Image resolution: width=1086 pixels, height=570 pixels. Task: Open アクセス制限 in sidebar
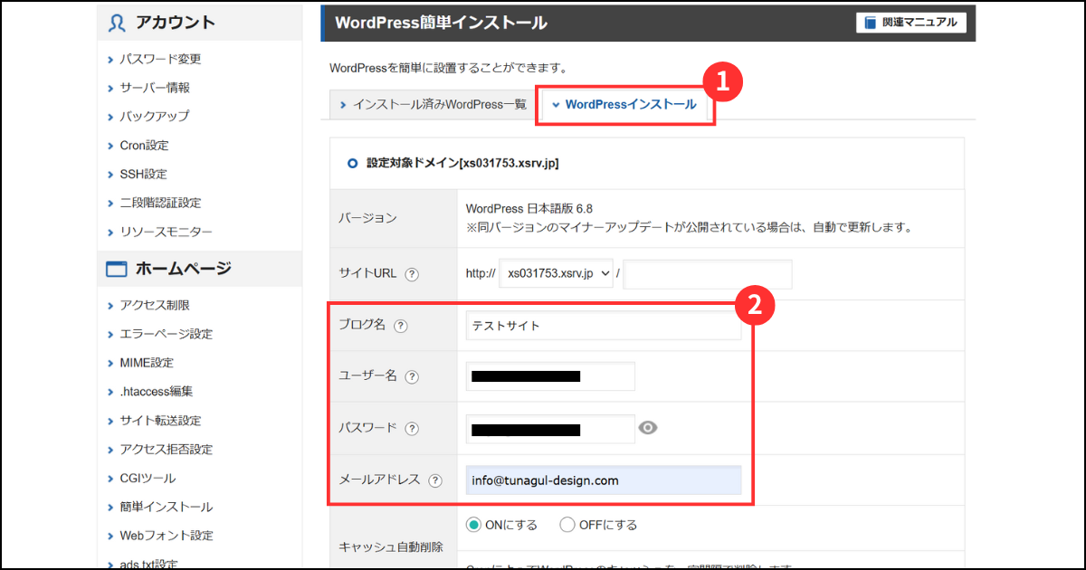(155, 305)
